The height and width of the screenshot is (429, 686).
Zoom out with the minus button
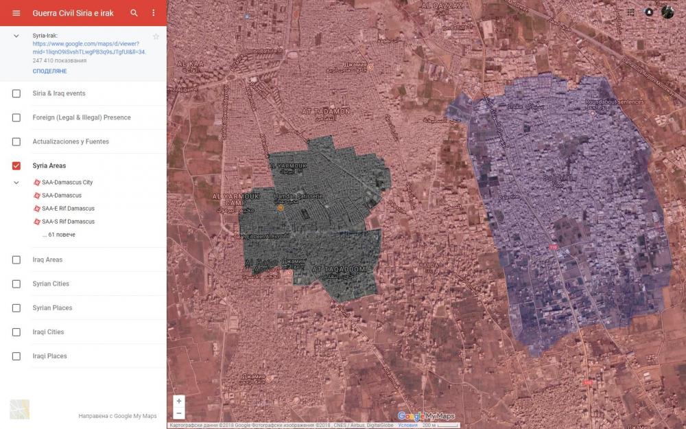click(179, 413)
